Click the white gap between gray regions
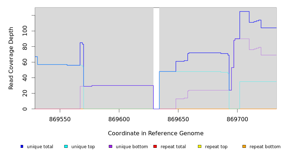This screenshot has width=284, height=155. click(156, 57)
